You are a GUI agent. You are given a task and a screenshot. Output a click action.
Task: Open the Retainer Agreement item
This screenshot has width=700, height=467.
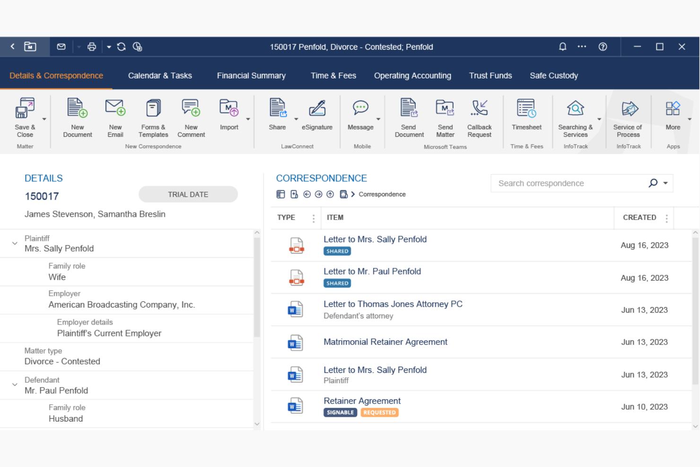click(362, 401)
